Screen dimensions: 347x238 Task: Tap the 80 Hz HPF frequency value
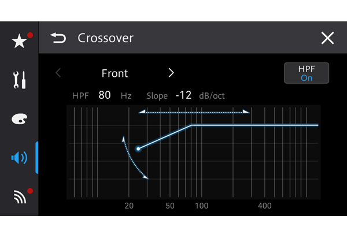click(x=105, y=95)
